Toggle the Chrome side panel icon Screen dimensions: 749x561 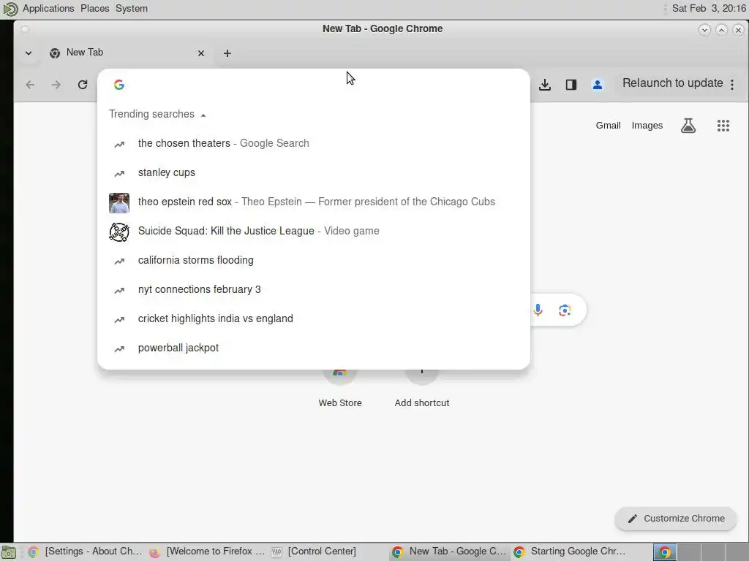click(571, 85)
